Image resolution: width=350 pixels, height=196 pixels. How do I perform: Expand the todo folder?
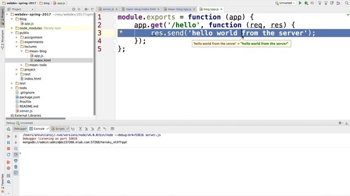point(12,88)
